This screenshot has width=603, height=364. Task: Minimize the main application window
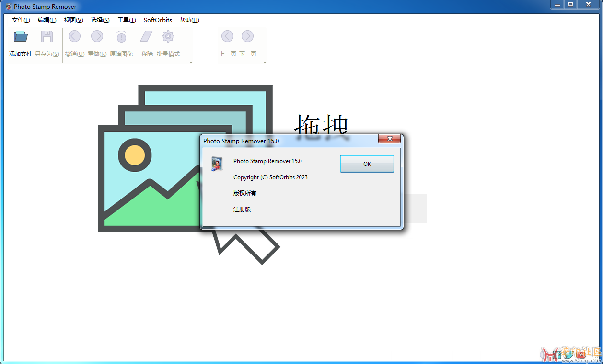coord(557,4)
